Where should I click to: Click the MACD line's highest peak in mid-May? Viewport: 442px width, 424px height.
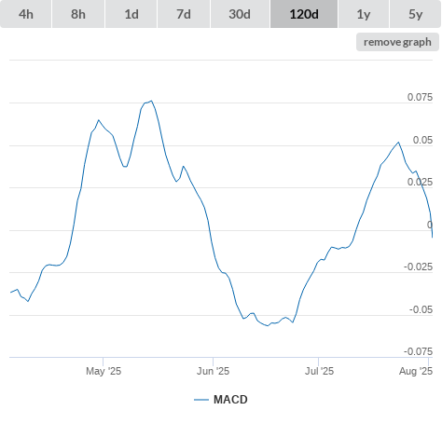151,101
